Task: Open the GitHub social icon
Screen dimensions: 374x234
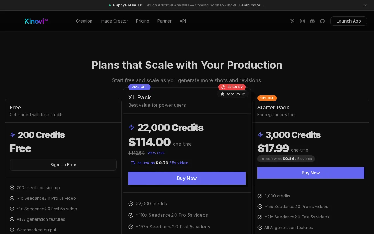Action: (x=322, y=21)
